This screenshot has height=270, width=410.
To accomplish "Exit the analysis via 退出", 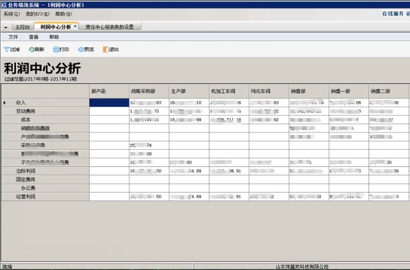I will click(111, 49).
